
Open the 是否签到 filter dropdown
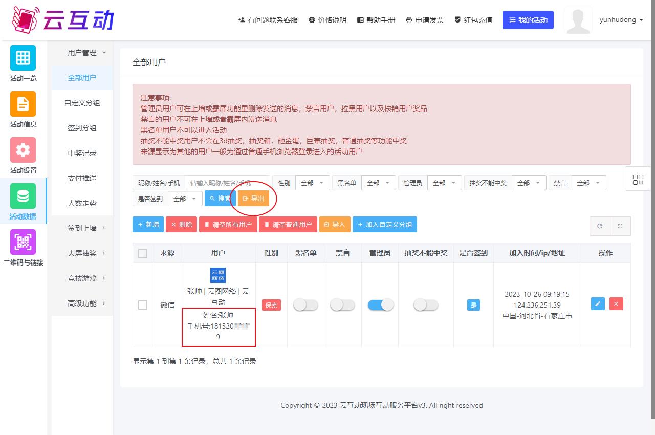(185, 199)
